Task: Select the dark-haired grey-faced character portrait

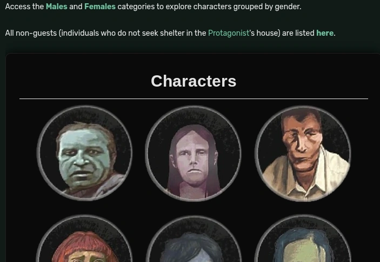Action: tap(194, 239)
